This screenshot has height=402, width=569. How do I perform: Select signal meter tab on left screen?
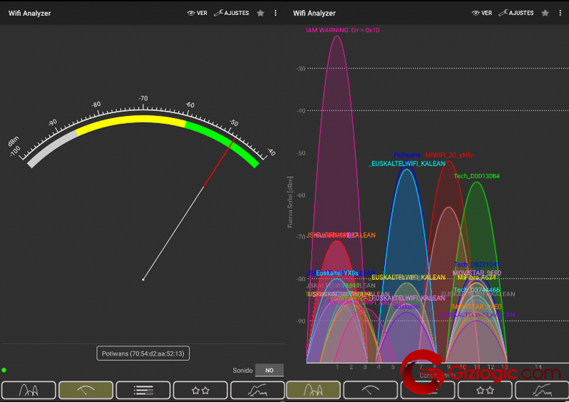point(86,390)
